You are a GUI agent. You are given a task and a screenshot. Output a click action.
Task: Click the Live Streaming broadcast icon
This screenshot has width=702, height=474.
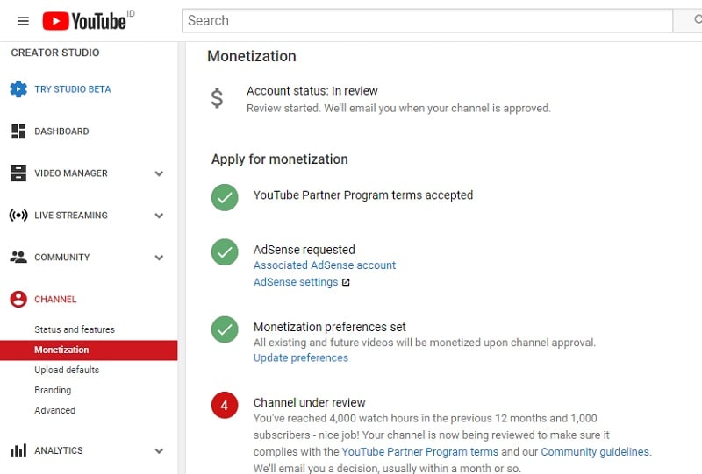pos(18,216)
